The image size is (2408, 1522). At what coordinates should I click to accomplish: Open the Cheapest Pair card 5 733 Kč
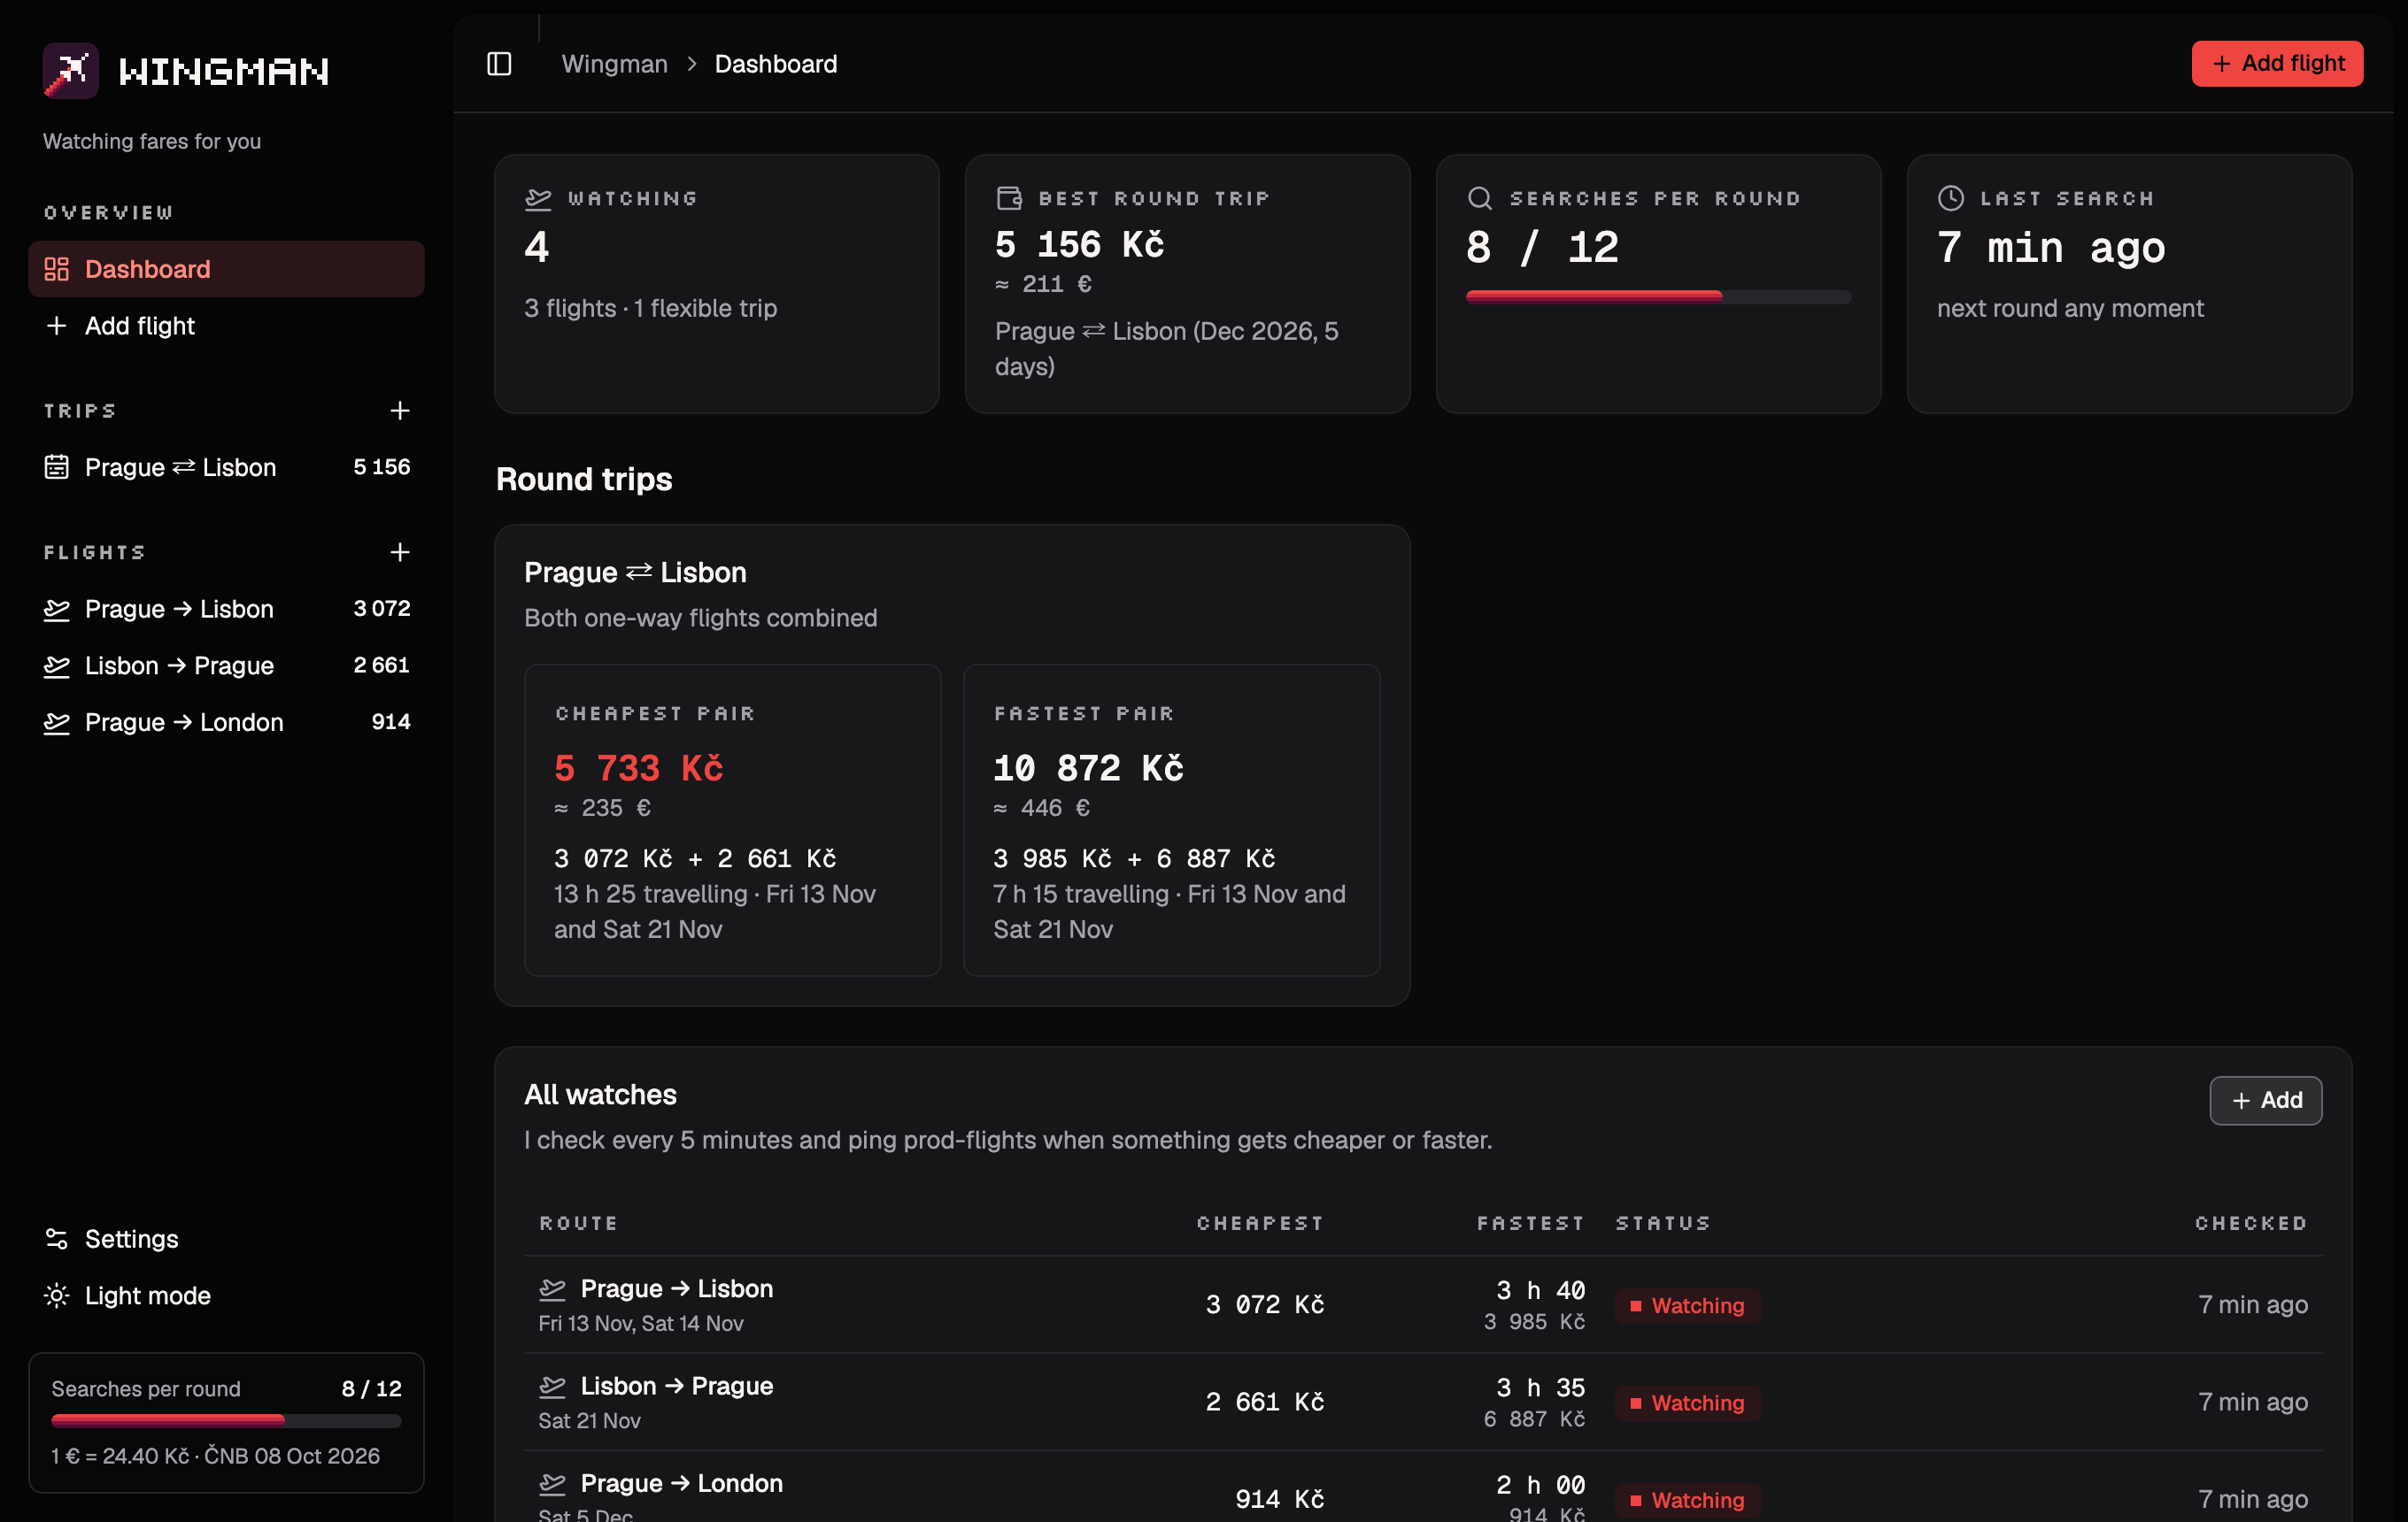pos(732,820)
